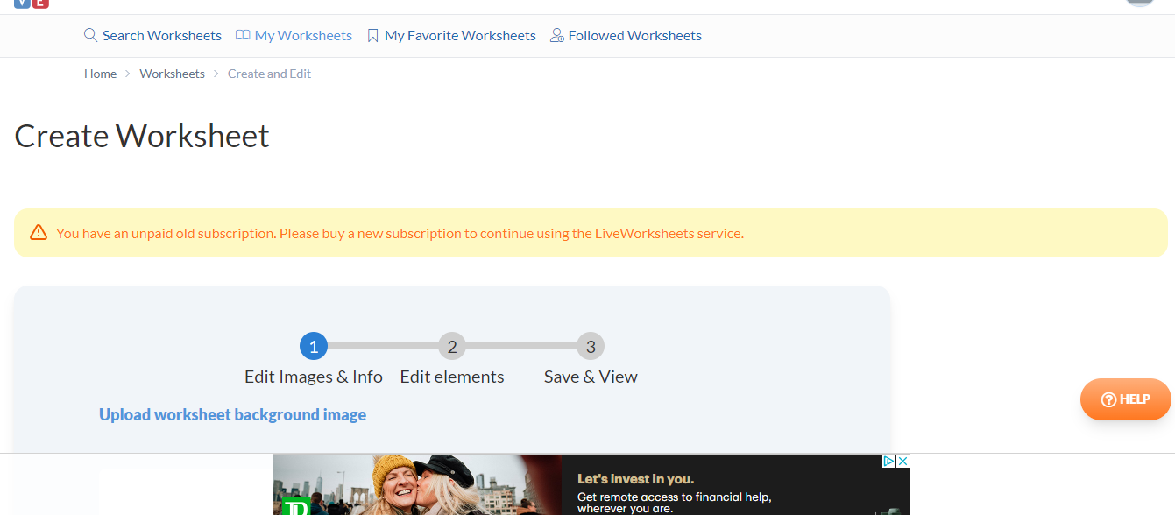Go to step 3 Save & View
The image size is (1175, 515).
click(591, 347)
